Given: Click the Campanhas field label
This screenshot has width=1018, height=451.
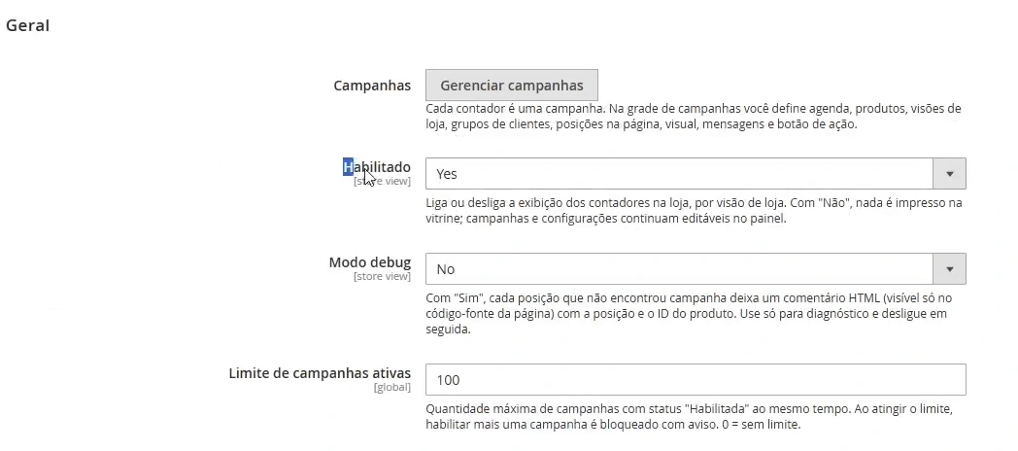Looking at the screenshot, I should click(372, 86).
